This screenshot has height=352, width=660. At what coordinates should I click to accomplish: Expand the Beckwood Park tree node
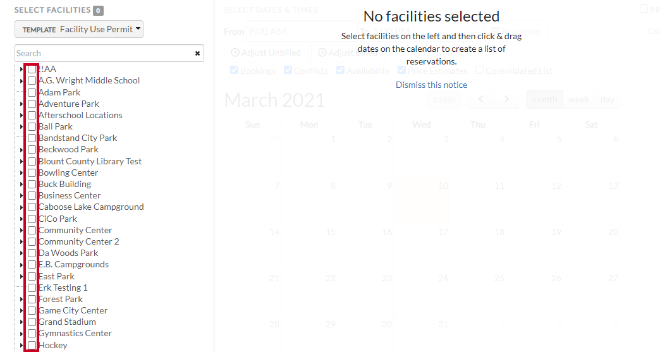pos(21,150)
